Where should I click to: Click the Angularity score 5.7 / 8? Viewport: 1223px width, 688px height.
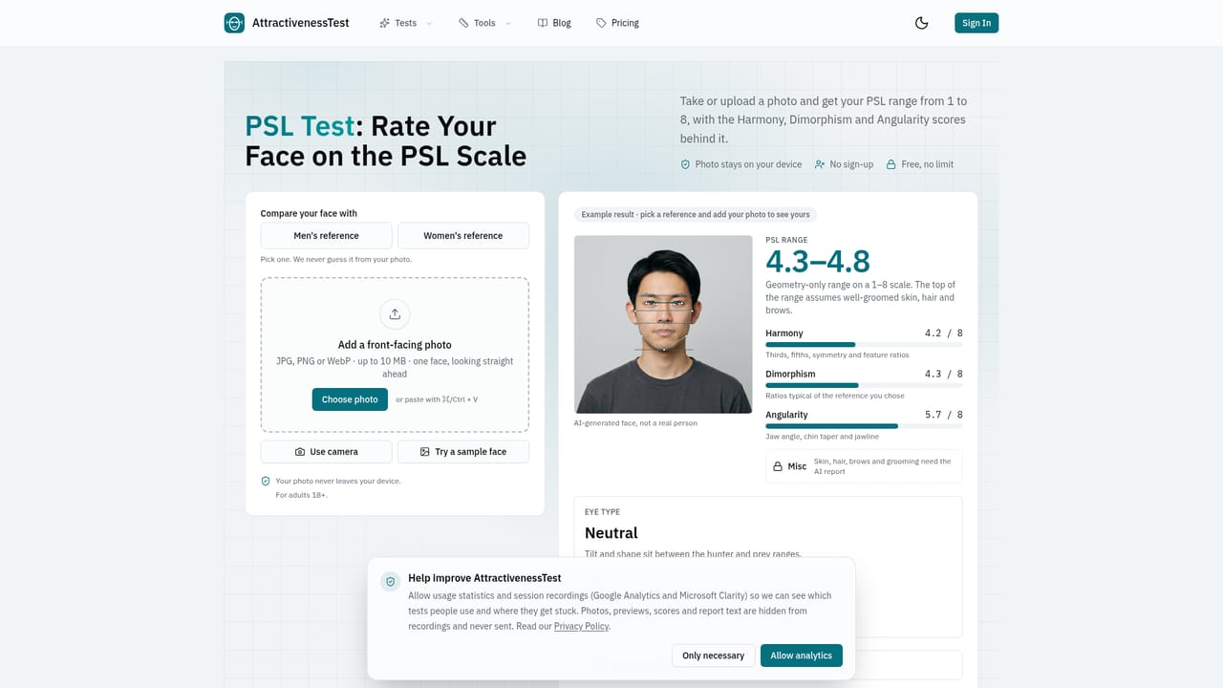pos(944,415)
